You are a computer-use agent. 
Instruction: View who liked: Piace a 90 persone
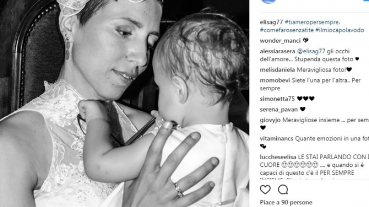click(x=286, y=202)
